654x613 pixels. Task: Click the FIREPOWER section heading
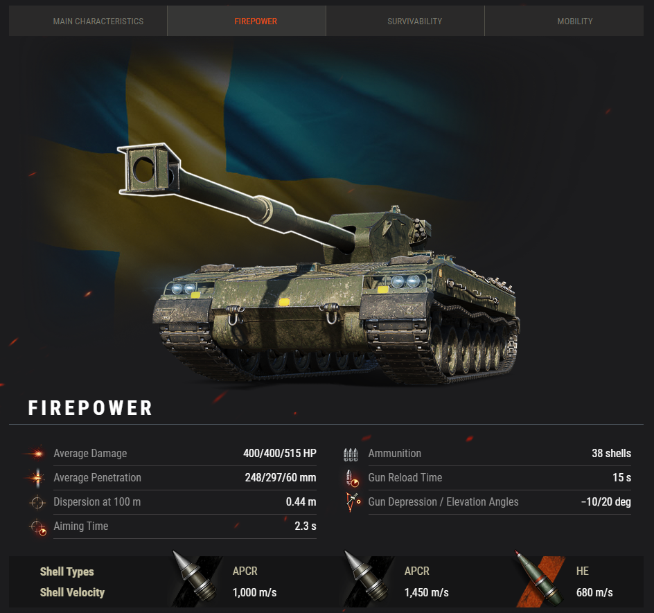tap(90, 408)
